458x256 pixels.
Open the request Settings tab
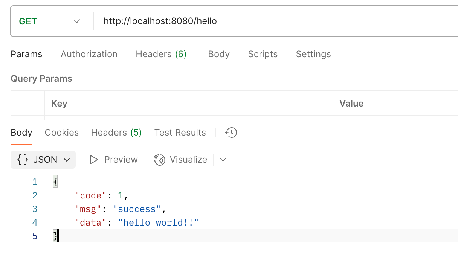click(x=313, y=54)
